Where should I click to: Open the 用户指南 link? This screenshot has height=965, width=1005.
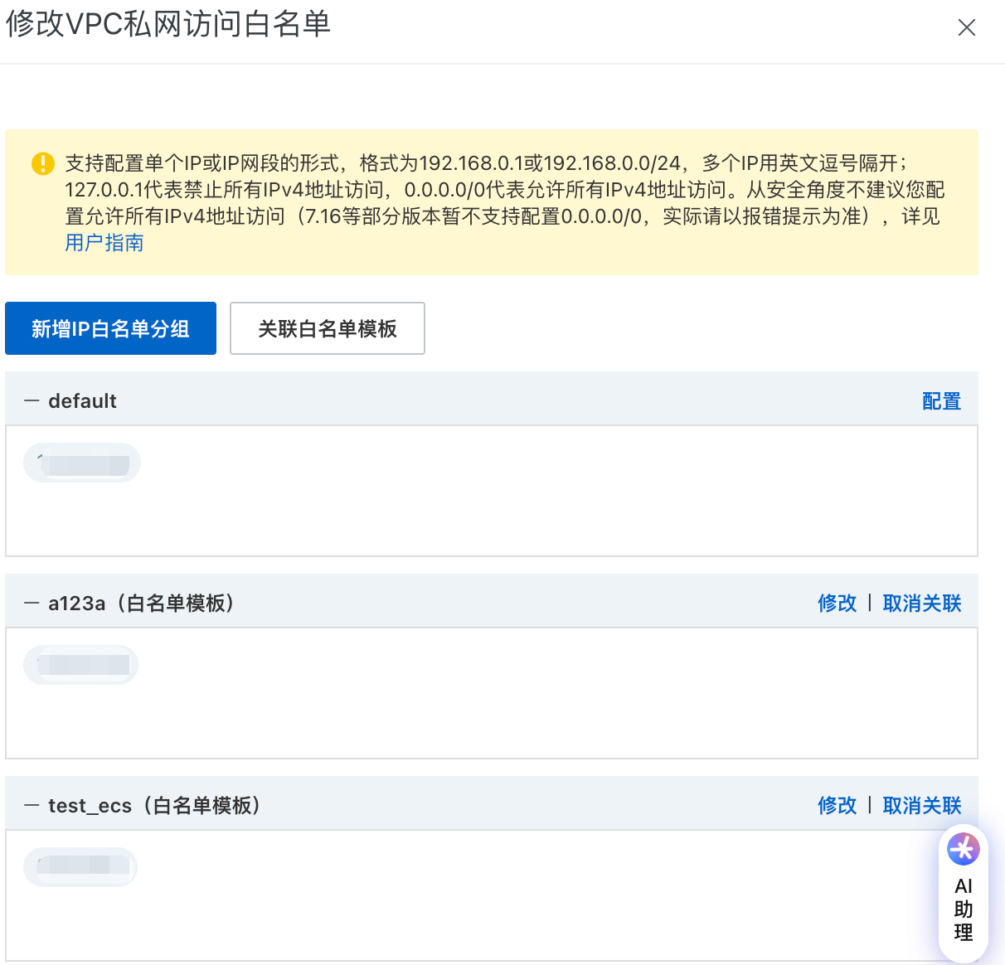coord(104,243)
